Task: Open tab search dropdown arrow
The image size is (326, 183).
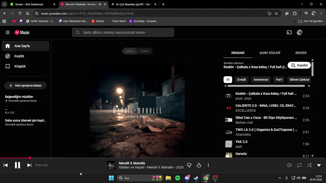Action: coord(4,4)
